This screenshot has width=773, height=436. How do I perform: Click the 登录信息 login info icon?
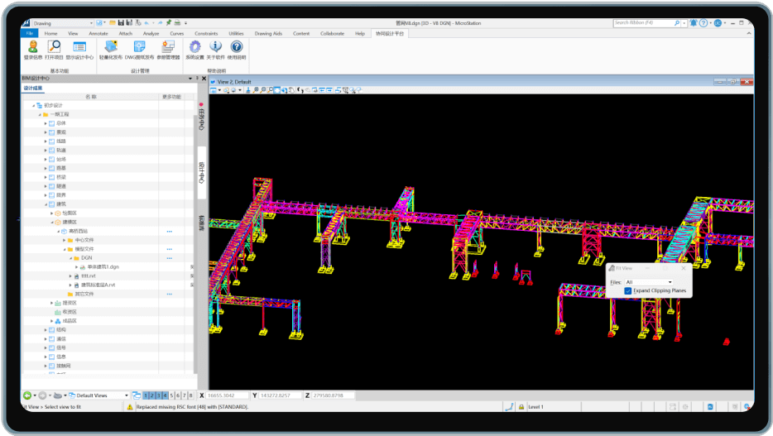[x=33, y=47]
